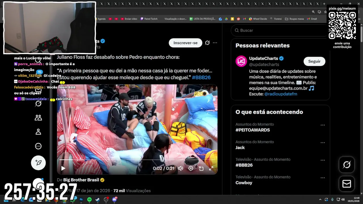Click the zoom magnifier in address bar
The image size is (363, 204).
tap(313, 12)
